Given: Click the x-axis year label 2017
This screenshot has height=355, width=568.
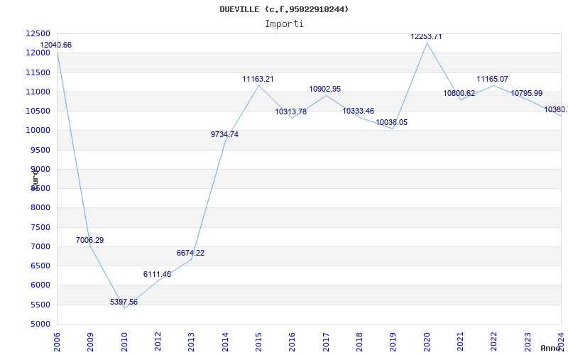Looking at the screenshot, I should pyautogui.click(x=326, y=342).
